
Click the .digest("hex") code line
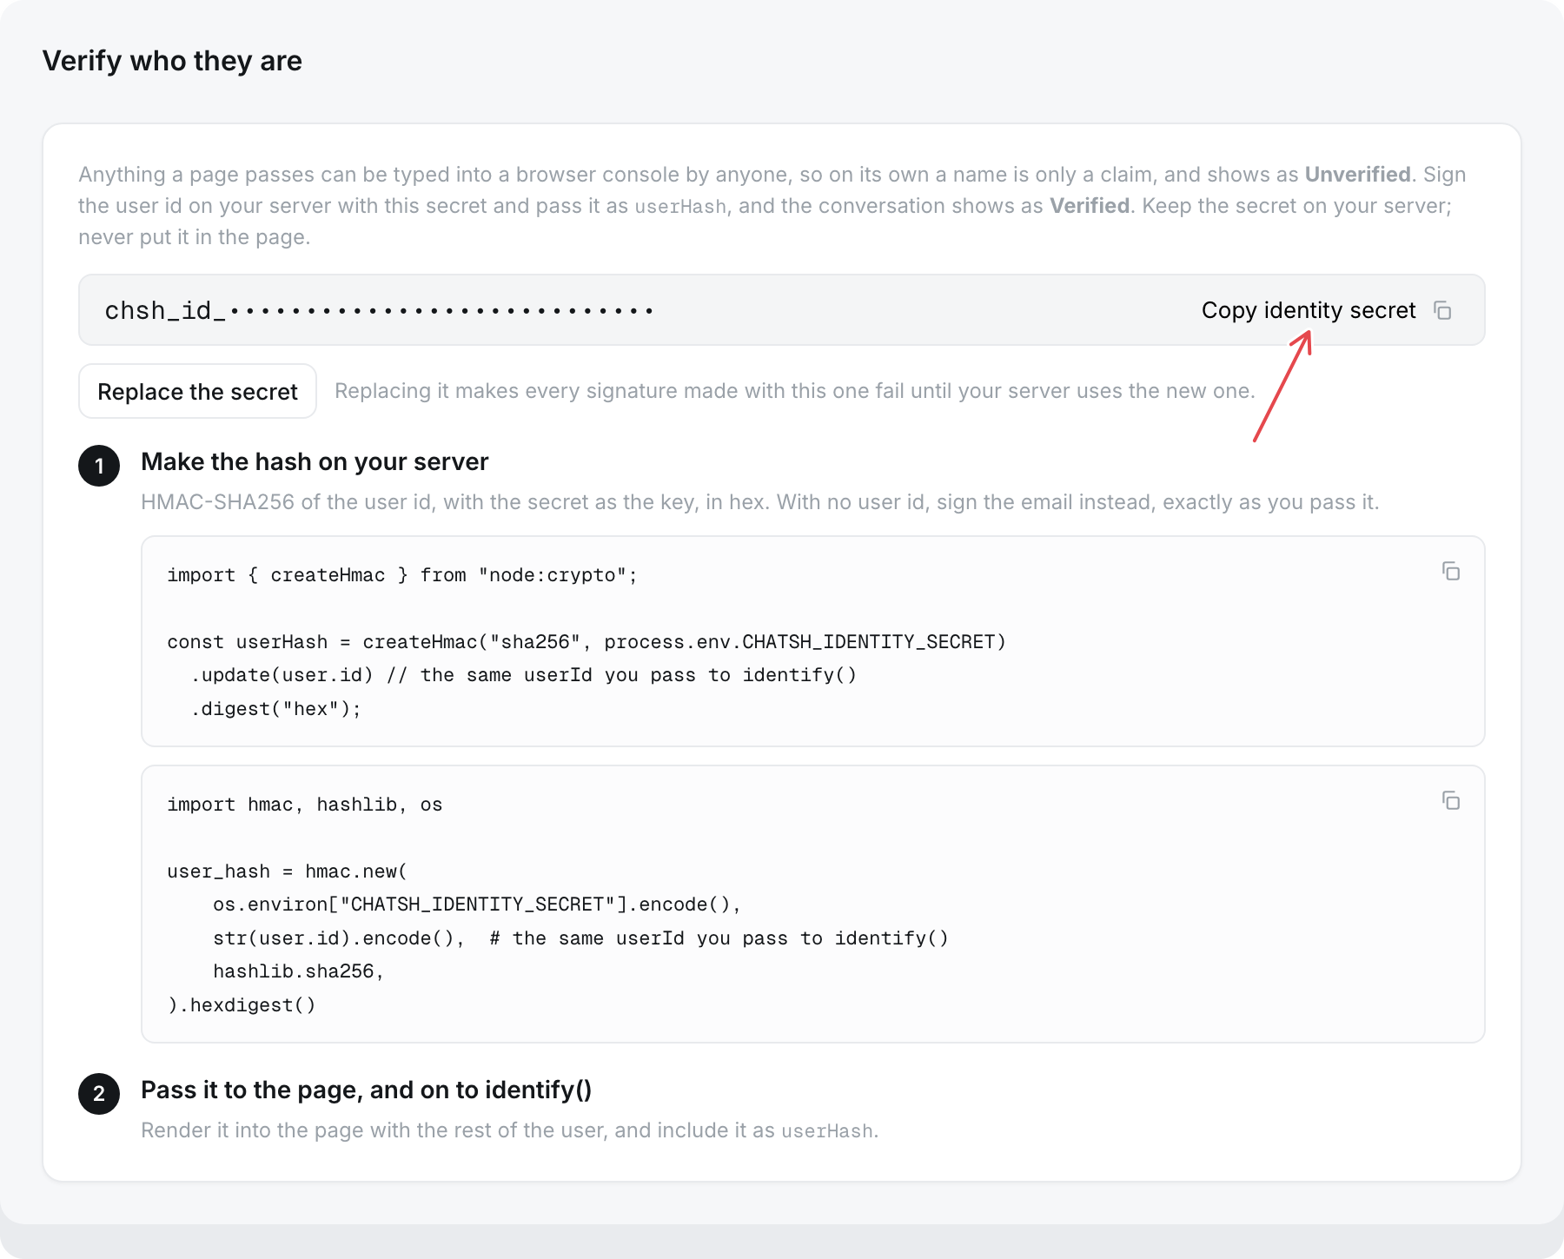(275, 709)
